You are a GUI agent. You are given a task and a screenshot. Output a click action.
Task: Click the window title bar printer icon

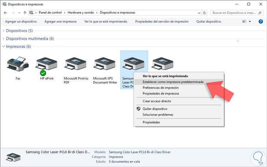4,4
